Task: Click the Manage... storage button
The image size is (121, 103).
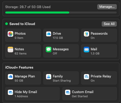Action: [x=107, y=7]
